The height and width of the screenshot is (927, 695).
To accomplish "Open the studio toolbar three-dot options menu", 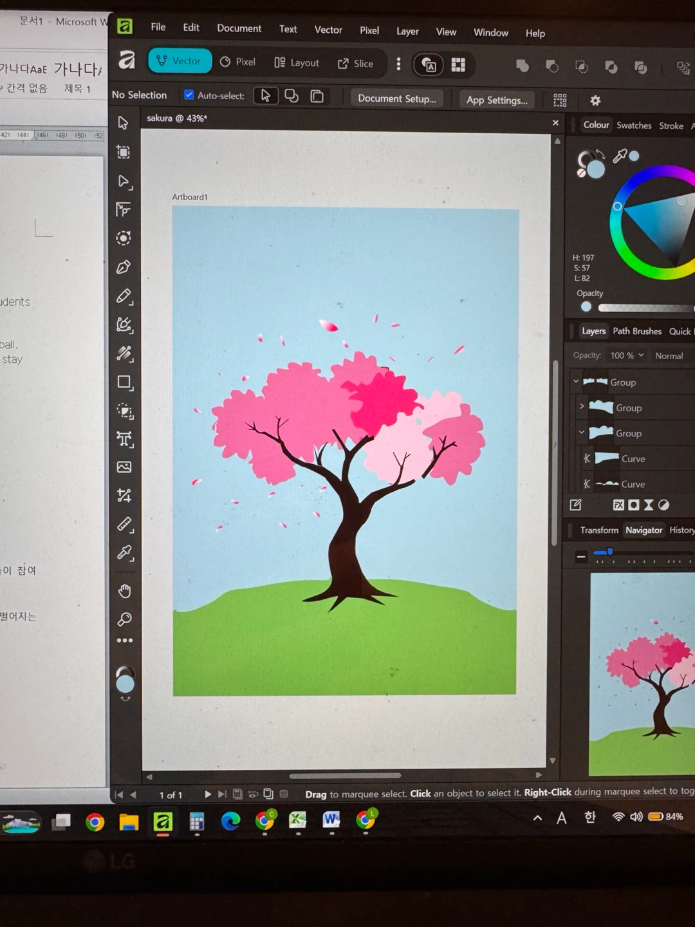I will click(399, 64).
